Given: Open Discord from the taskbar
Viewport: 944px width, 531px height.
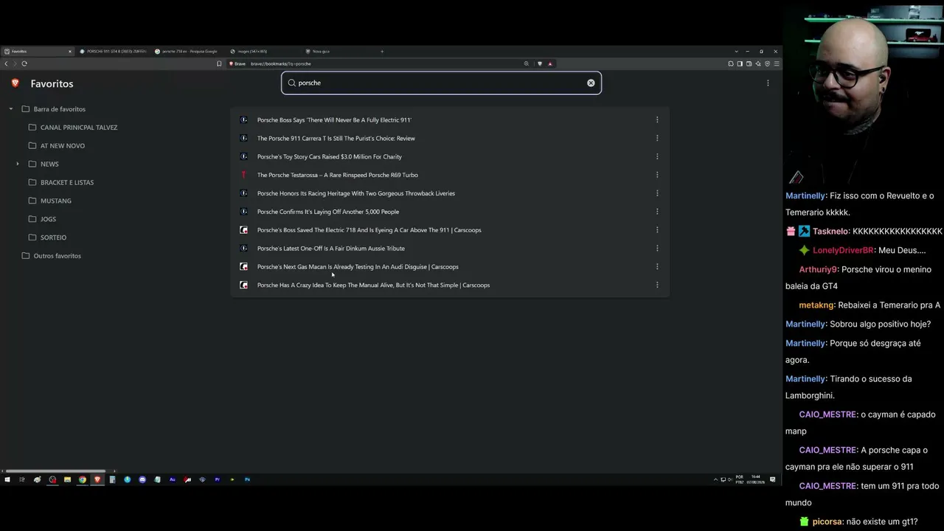Looking at the screenshot, I should click(142, 479).
